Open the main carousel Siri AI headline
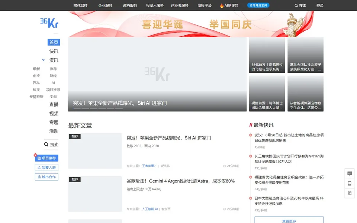The width and height of the screenshot is (357, 223). point(120,103)
